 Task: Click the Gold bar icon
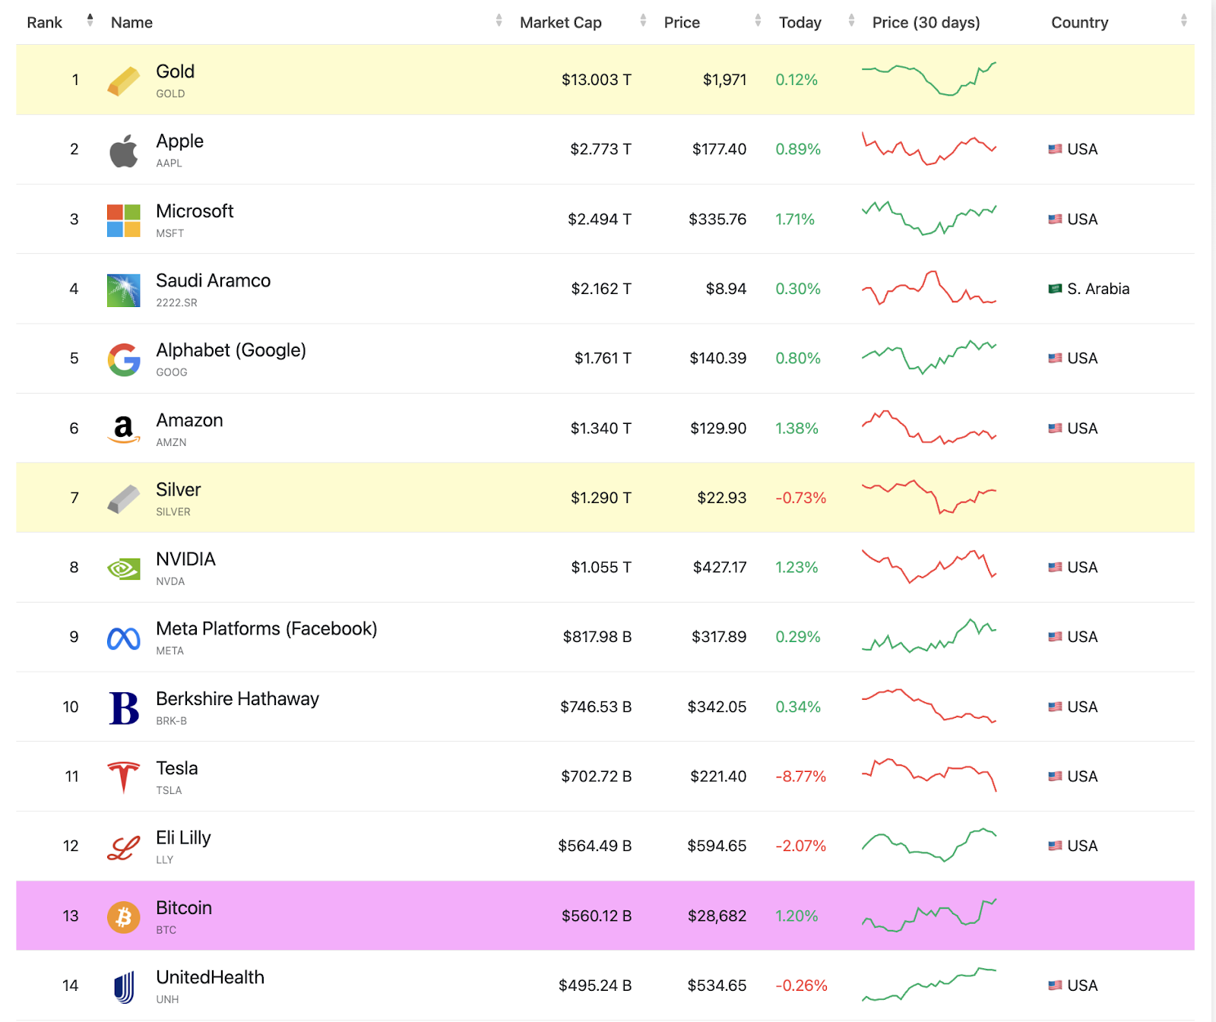click(124, 81)
